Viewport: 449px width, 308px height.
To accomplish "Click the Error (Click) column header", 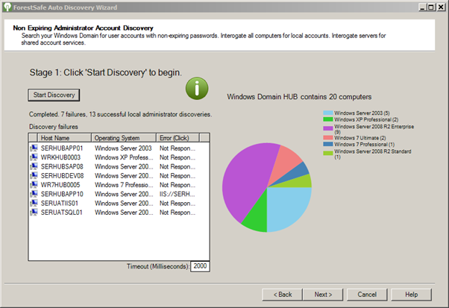I will coord(178,138).
